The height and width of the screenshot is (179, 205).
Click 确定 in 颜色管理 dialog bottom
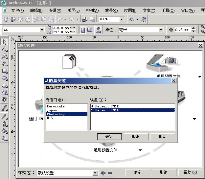138,172
